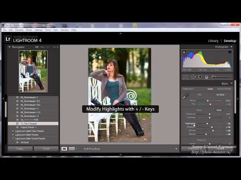Select the Spot Removal tool
The image size is (241, 180).
pyautogui.click(x=193, y=77)
